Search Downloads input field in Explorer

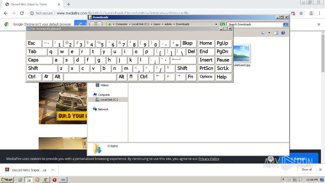(255, 24)
